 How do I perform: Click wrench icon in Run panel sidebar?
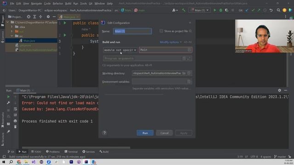pyautogui.click(x=8, y=103)
